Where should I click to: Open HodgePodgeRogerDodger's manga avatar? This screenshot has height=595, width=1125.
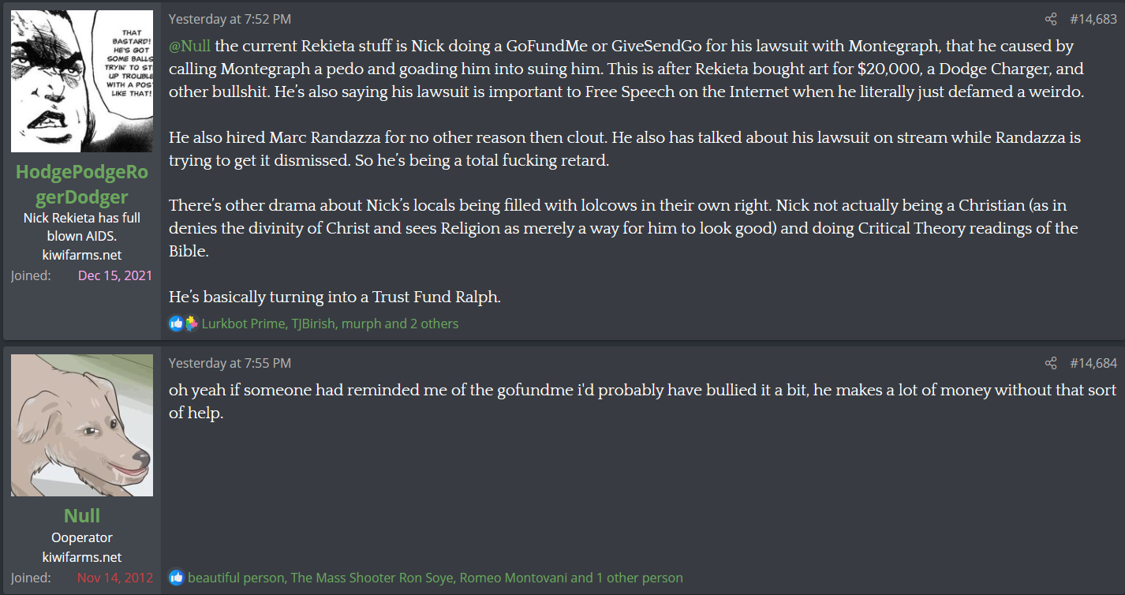[x=82, y=81]
